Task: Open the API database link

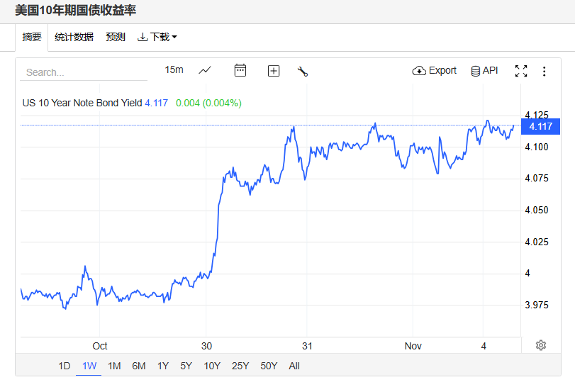Action: 484,71
